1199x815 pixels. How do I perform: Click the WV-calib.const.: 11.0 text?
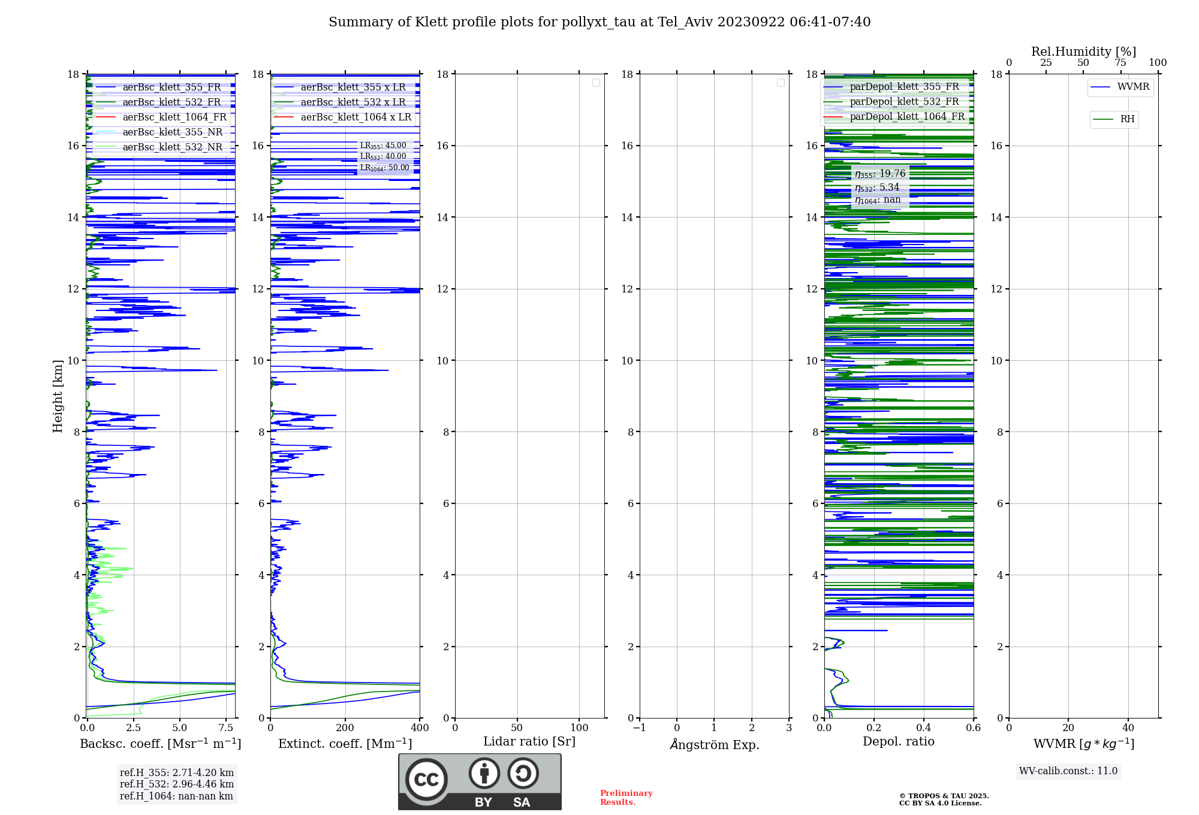[1068, 771]
